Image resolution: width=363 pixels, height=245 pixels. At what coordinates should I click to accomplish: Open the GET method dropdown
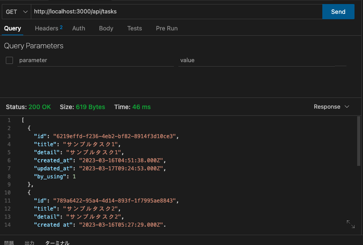click(17, 12)
